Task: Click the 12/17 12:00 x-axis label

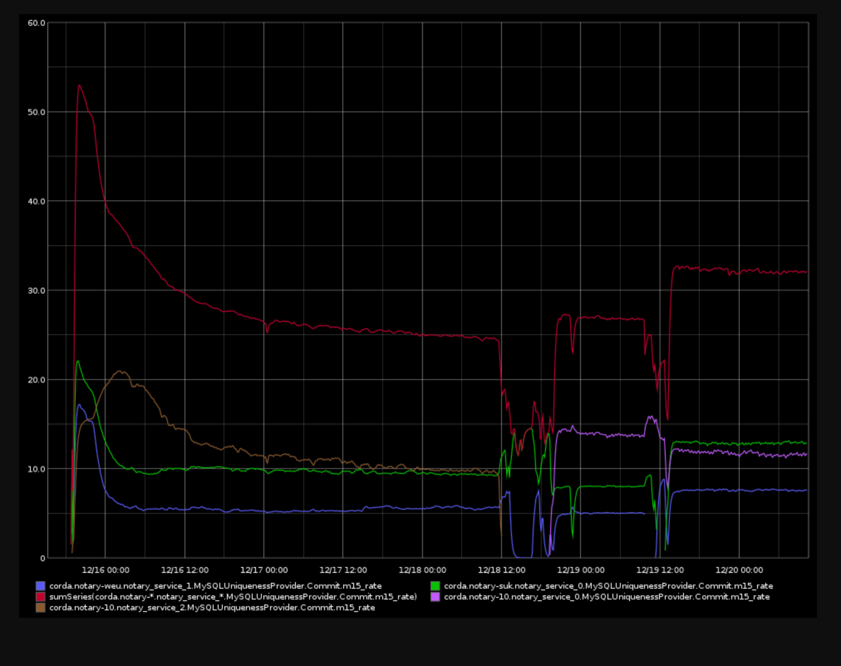Action: pos(343,570)
